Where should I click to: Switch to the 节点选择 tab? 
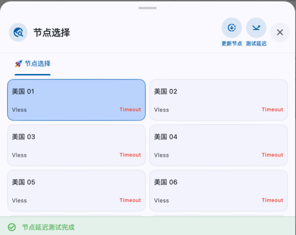[33, 64]
